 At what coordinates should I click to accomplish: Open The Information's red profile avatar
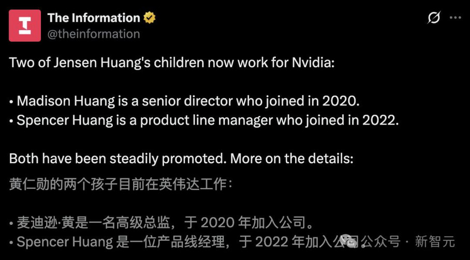tap(25, 25)
